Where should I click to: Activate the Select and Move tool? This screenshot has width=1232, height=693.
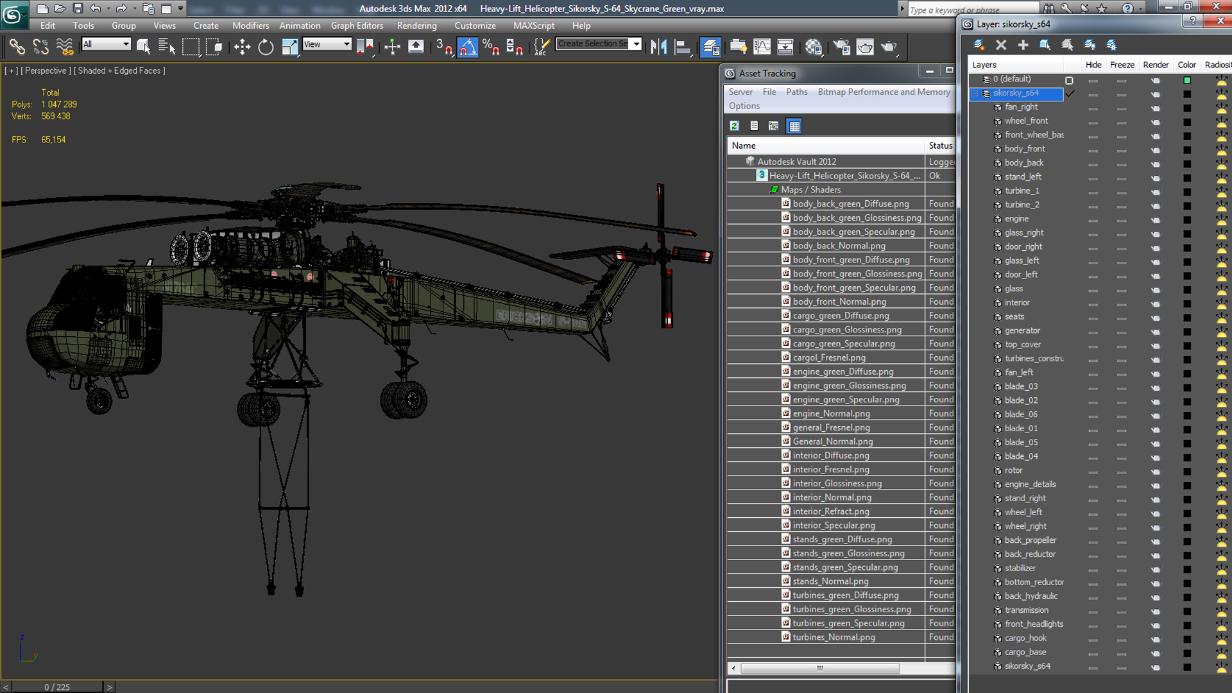click(242, 46)
